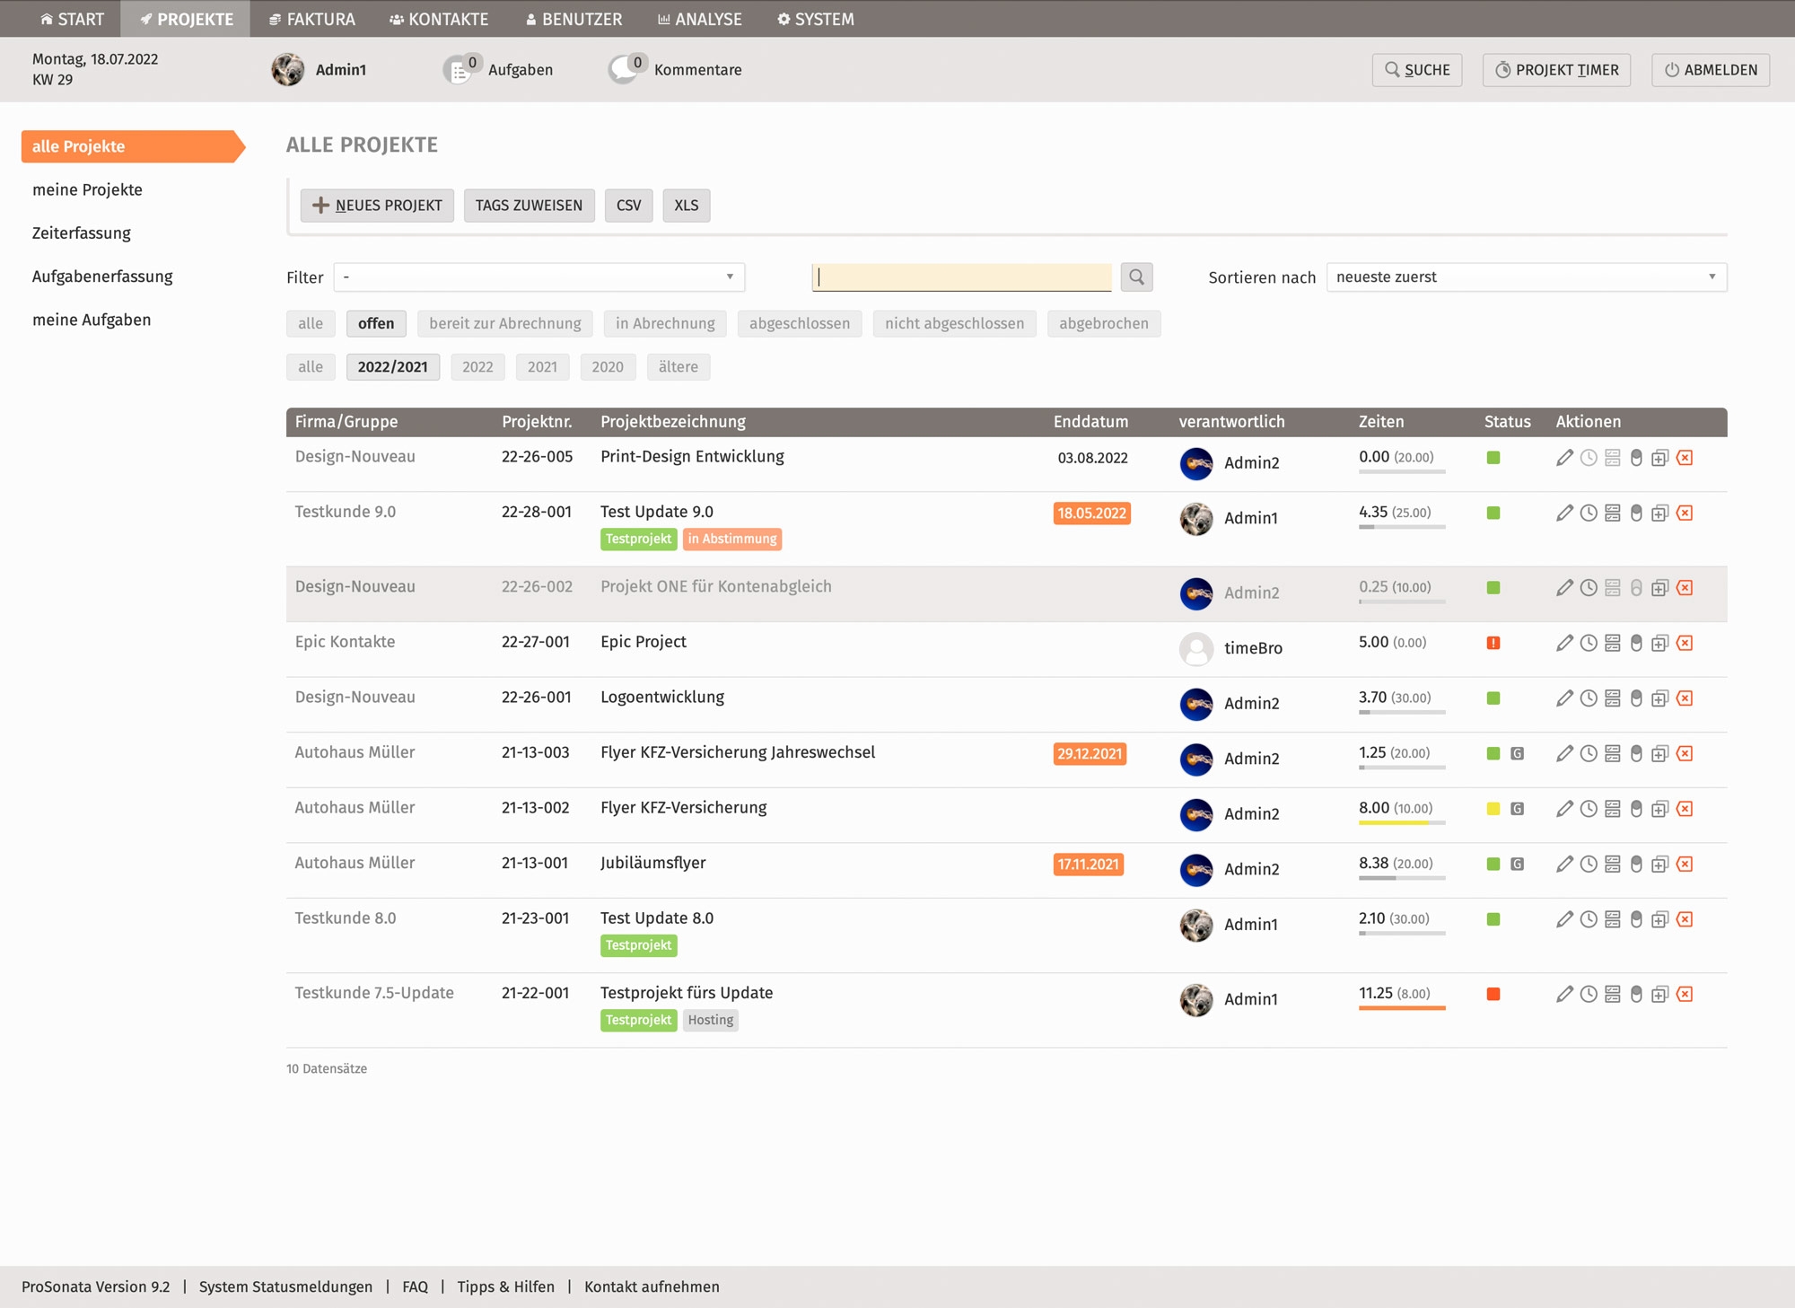Screen dimensions: 1795x1308
Task: Toggle the mouse switch for Flyer KFZ-Versicherung
Action: (x=1636, y=809)
